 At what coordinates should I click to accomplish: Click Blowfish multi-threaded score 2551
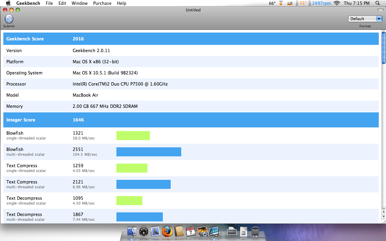pyautogui.click(x=78, y=149)
